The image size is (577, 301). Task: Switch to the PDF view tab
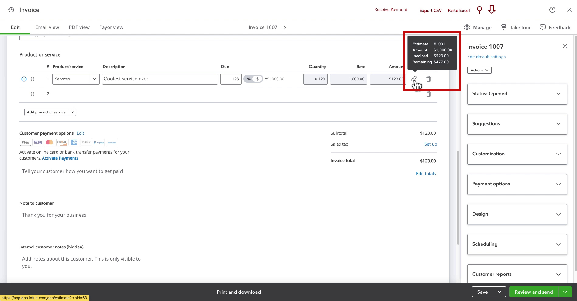pos(79,27)
